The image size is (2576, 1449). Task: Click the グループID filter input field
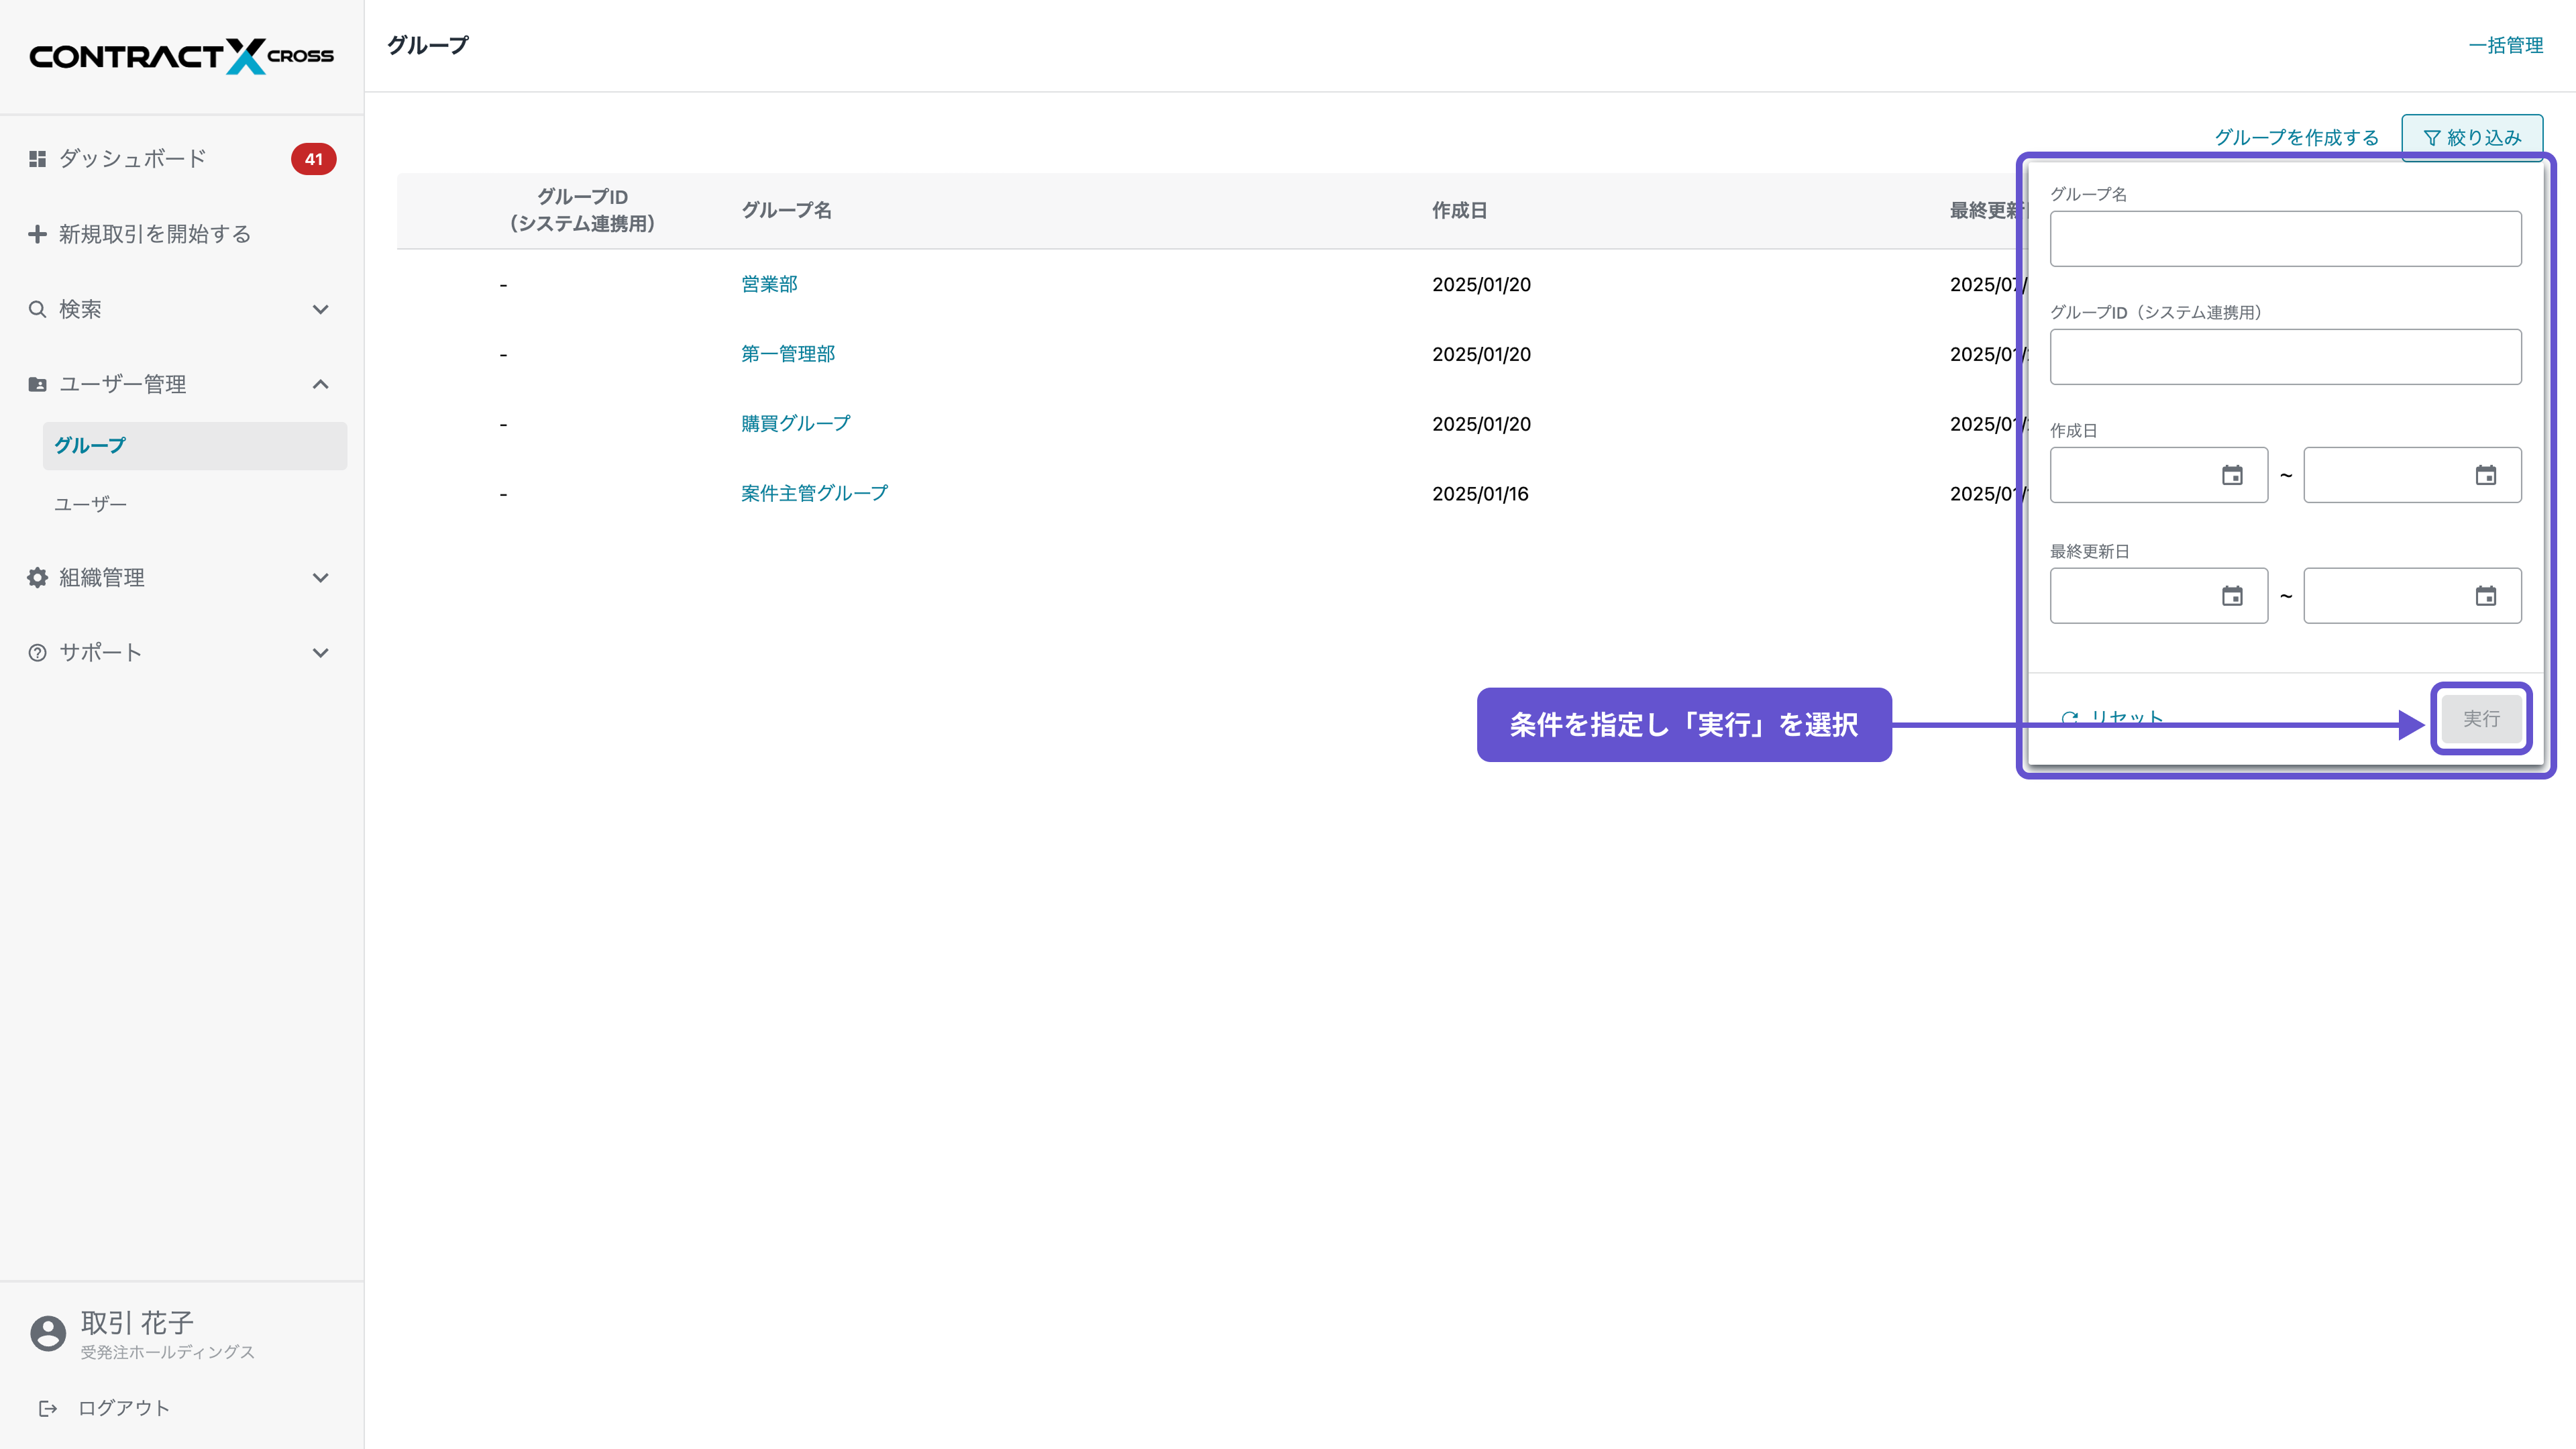(2285, 356)
